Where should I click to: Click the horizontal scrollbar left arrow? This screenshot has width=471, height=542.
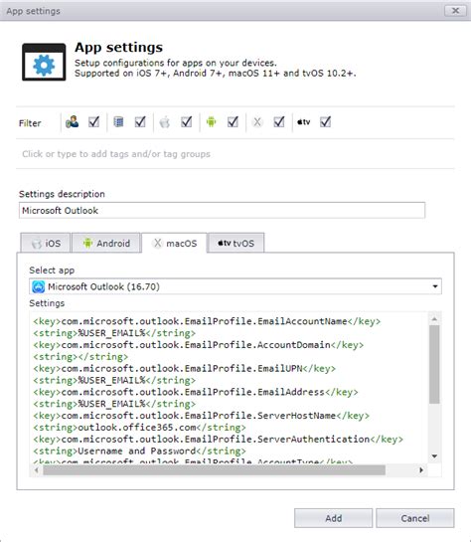(37, 470)
